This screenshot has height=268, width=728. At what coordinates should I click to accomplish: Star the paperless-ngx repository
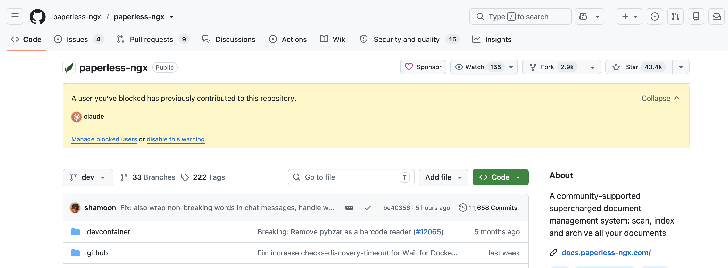(639, 67)
